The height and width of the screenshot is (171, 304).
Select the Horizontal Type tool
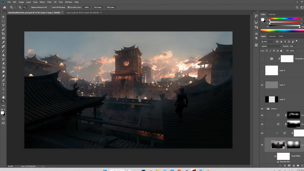(x=3, y=85)
